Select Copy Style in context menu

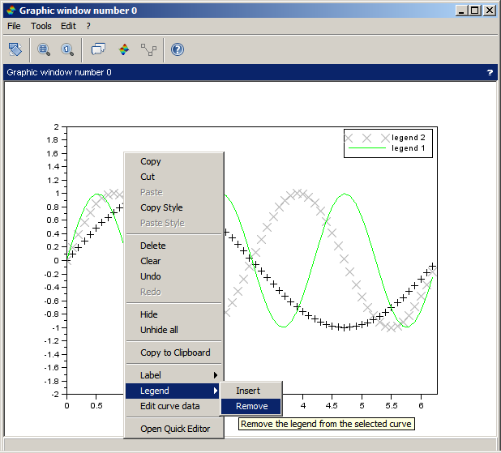pyautogui.click(x=161, y=207)
